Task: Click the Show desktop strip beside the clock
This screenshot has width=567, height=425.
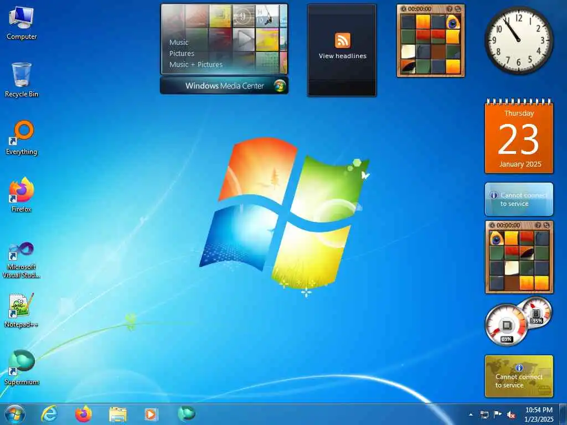Action: (563, 414)
